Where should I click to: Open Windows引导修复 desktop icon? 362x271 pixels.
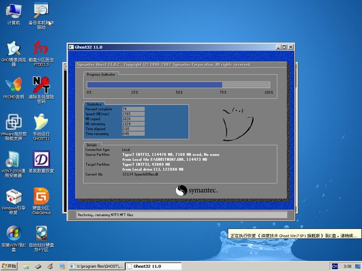click(13, 197)
